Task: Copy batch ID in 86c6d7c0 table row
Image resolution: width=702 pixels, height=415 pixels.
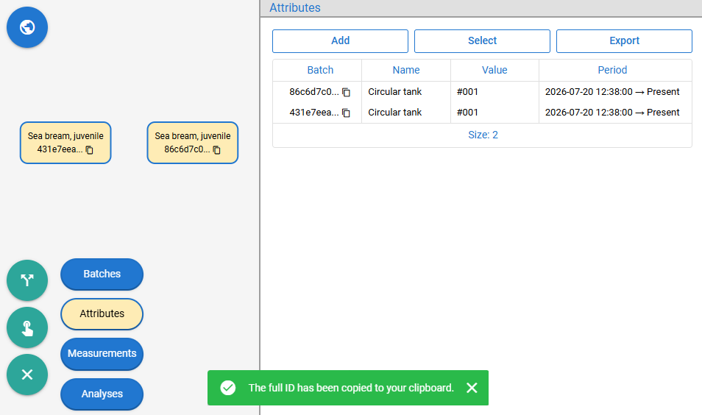Action: click(x=346, y=92)
